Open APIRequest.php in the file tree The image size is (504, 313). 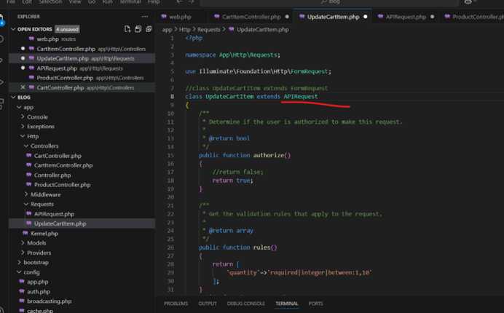click(54, 214)
